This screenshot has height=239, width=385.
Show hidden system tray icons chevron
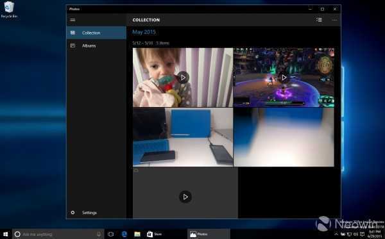[336, 235]
